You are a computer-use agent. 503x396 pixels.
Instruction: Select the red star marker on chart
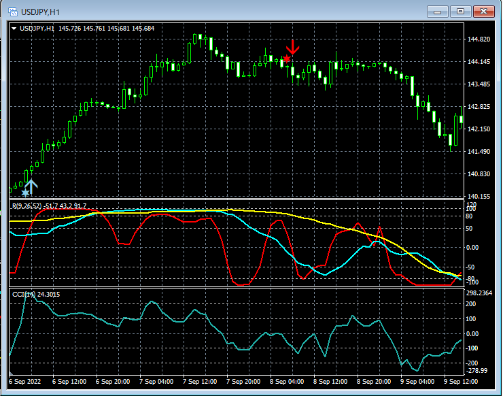287,59
